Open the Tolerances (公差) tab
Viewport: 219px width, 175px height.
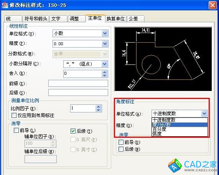[136, 19]
